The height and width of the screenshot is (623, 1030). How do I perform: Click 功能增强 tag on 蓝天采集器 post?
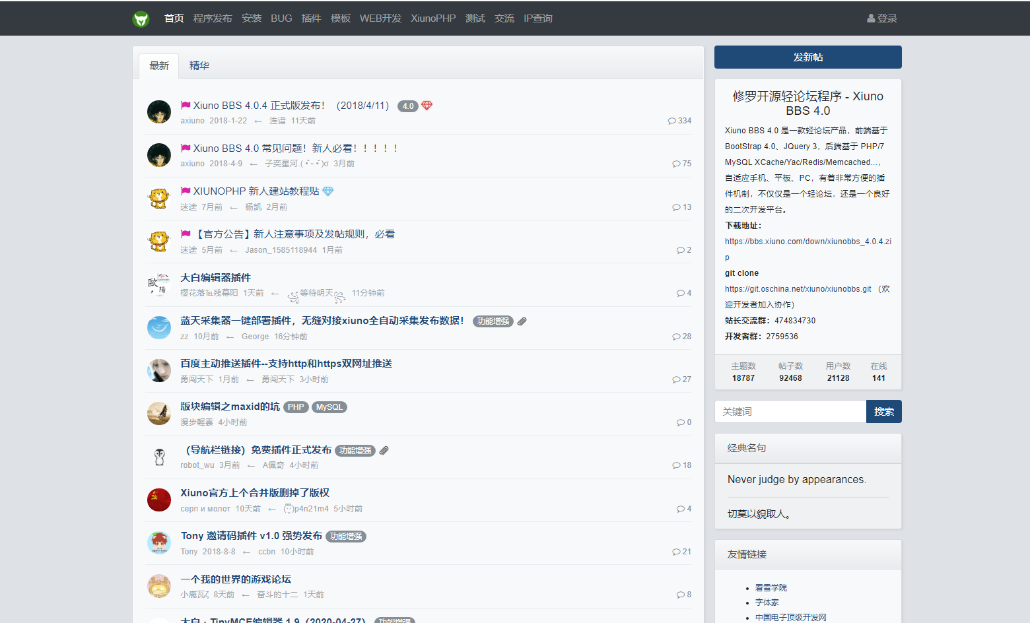pos(493,321)
